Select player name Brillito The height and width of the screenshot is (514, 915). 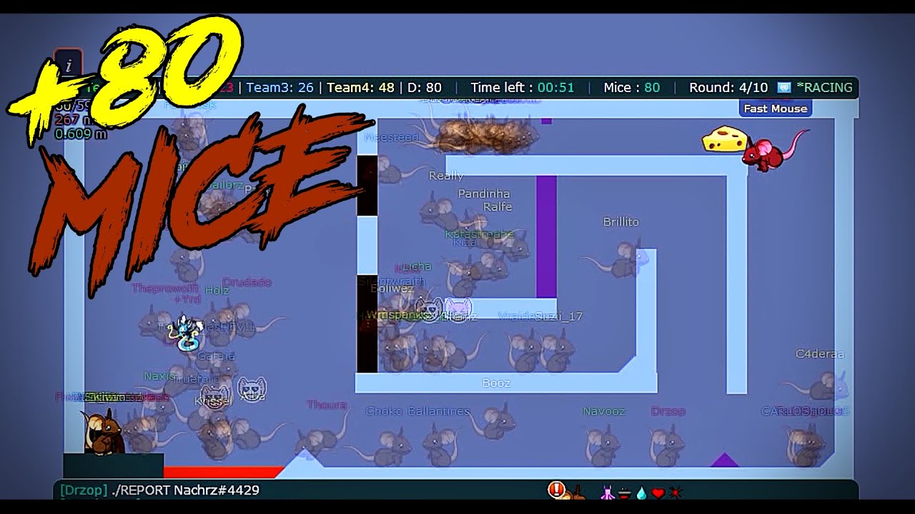(621, 222)
